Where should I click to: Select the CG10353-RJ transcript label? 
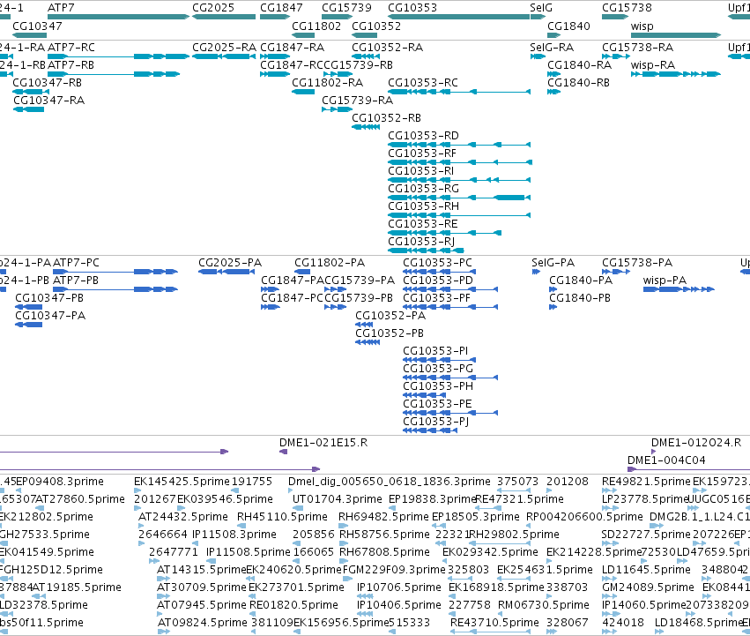pyautogui.click(x=421, y=242)
